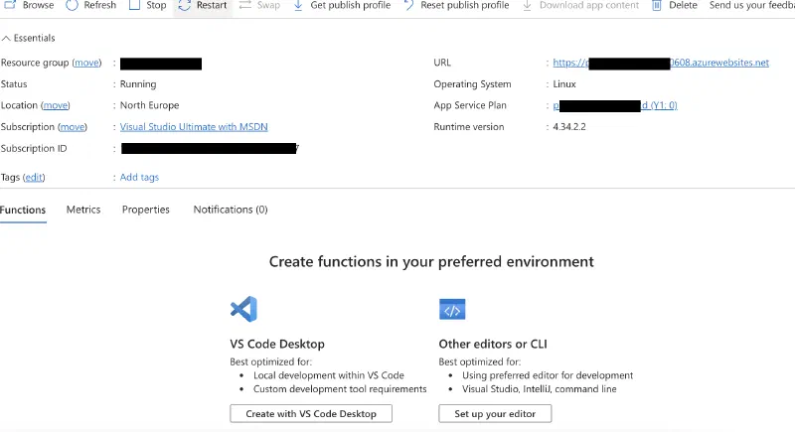795x432 pixels.
Task: Click the VS Code Desktop heading
Action: coord(277,344)
